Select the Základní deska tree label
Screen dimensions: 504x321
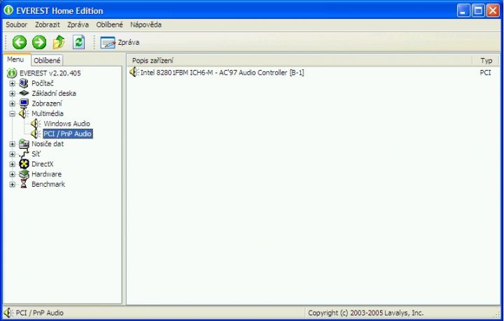[x=54, y=94]
